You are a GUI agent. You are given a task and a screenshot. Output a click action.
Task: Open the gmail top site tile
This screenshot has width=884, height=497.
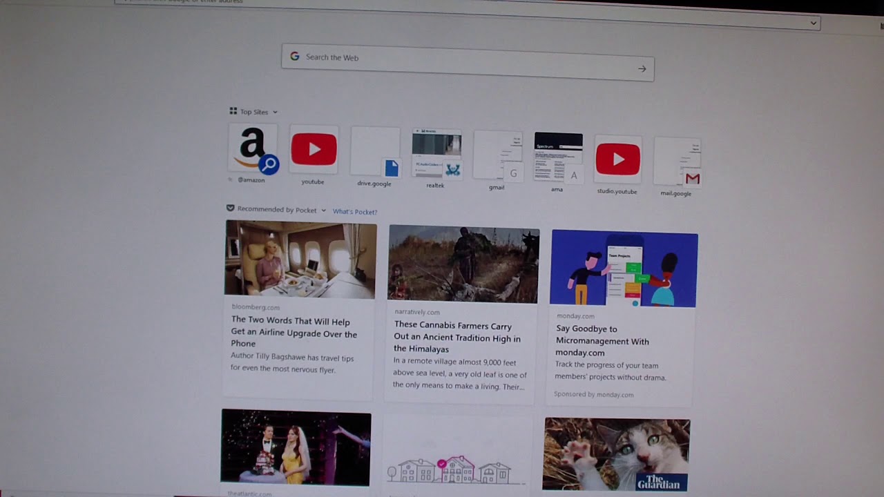(497, 155)
